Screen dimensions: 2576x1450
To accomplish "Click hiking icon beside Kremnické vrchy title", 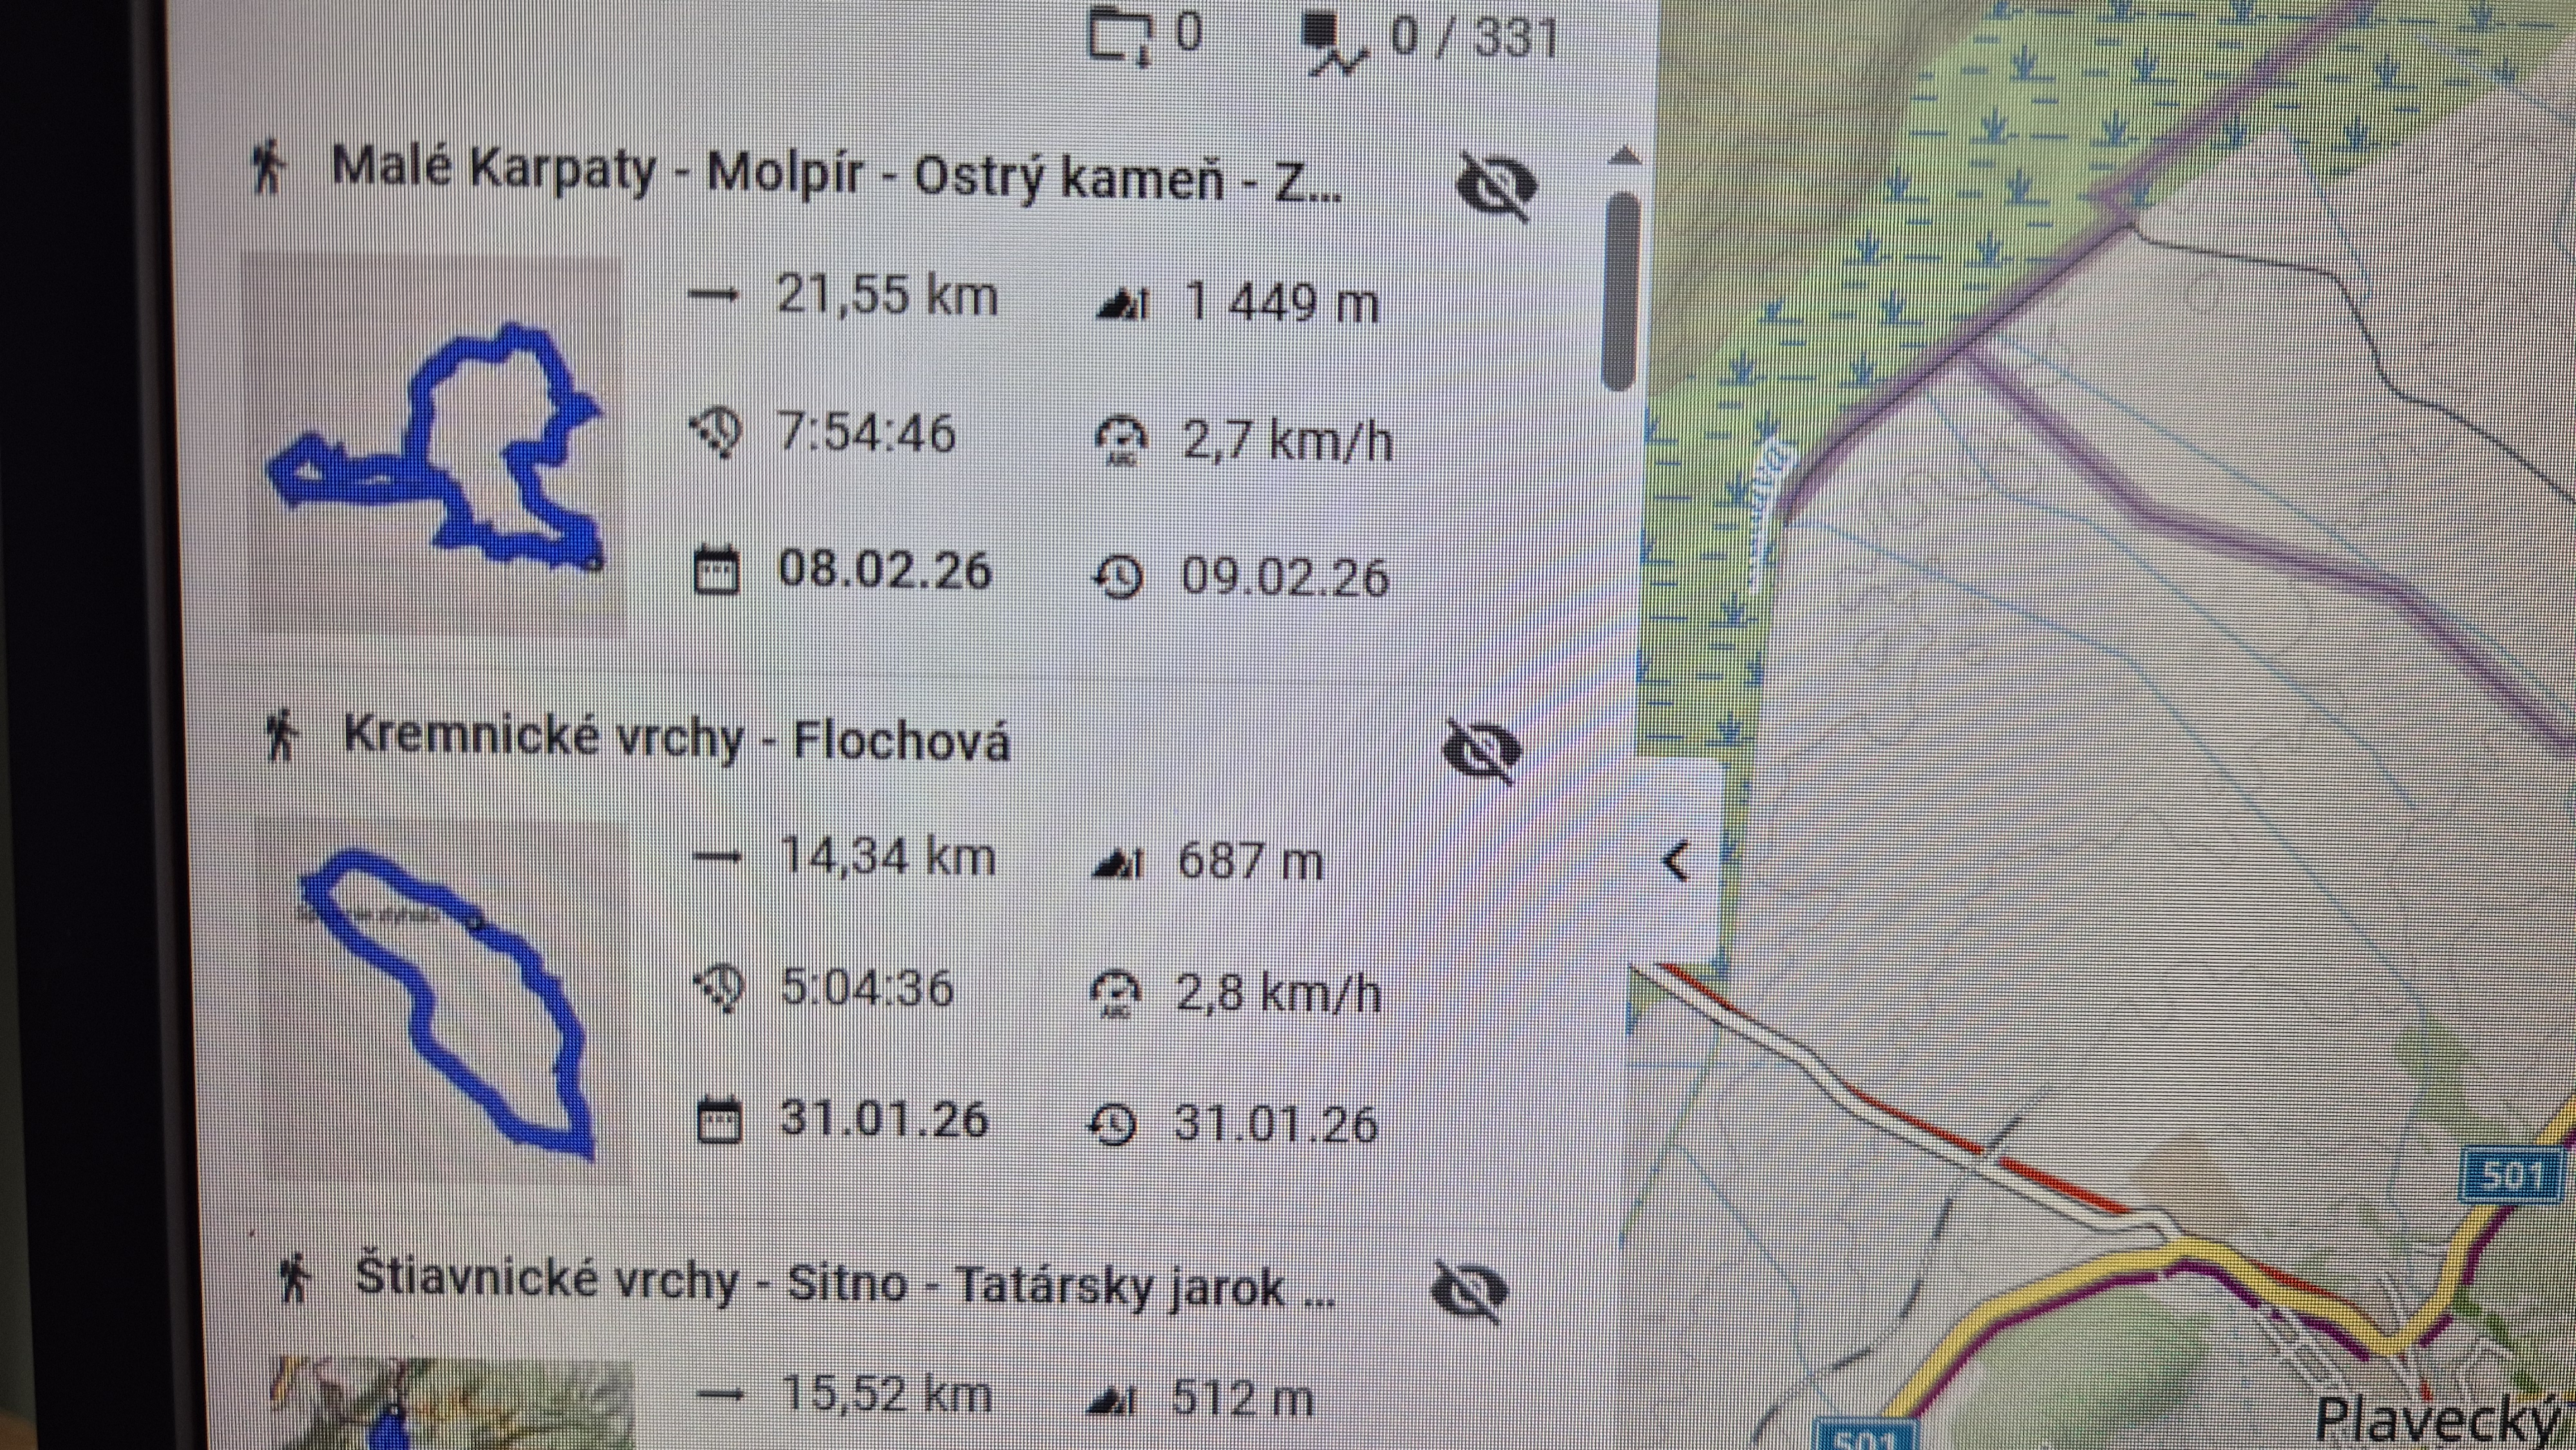I will click(281, 736).
